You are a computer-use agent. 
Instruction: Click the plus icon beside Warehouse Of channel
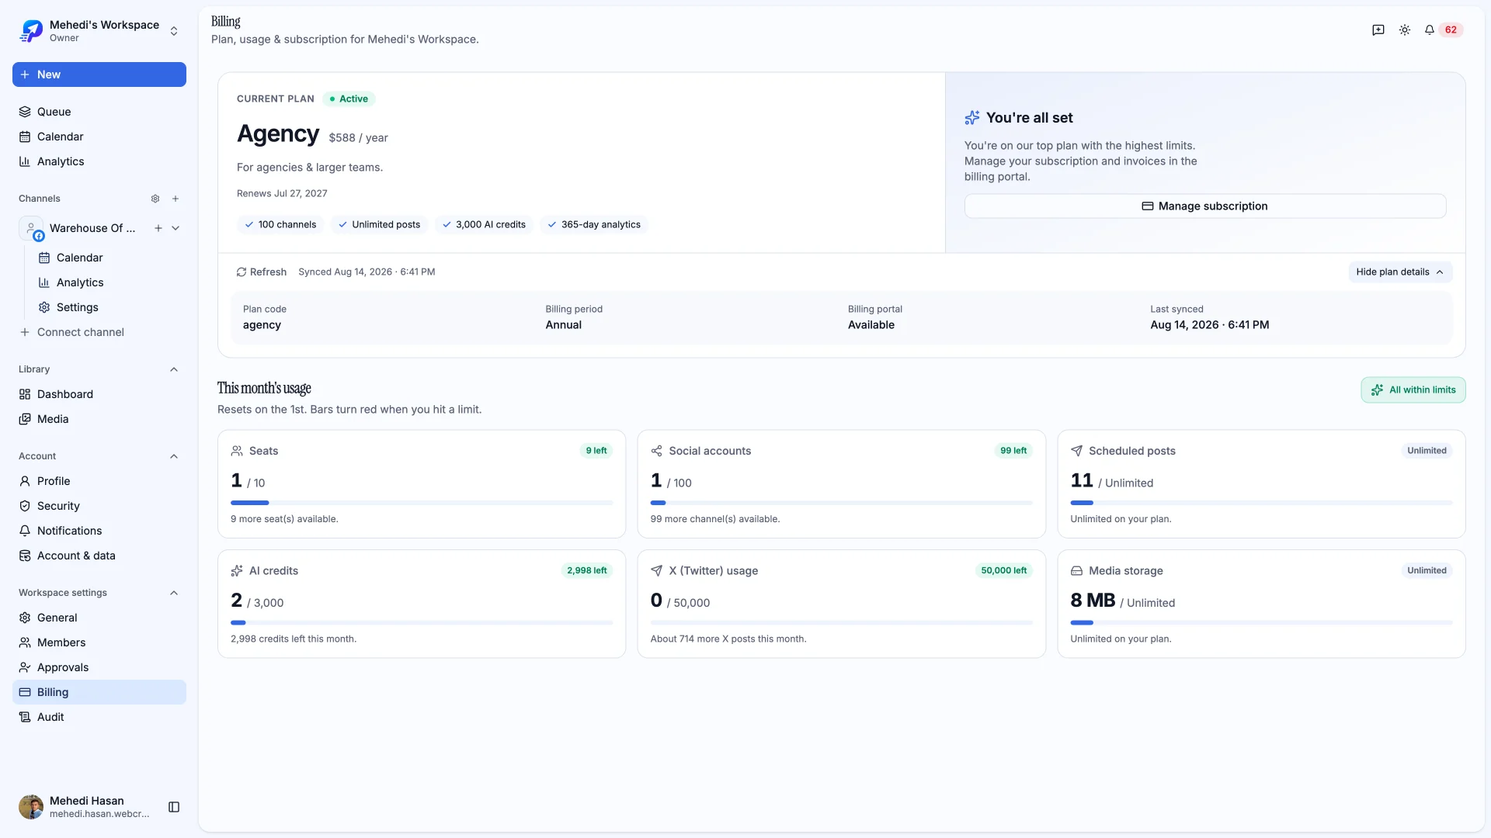[158, 228]
